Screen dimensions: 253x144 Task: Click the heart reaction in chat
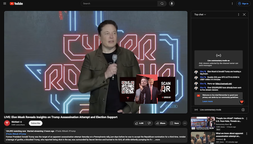pyautogui.click(x=242, y=102)
